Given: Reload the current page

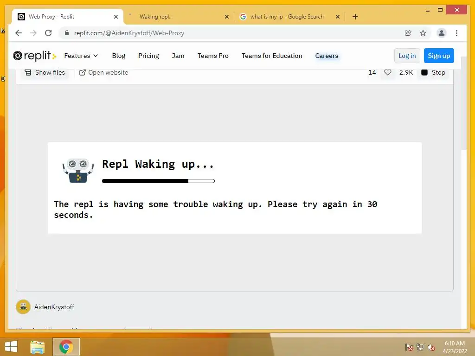Looking at the screenshot, I should click(48, 33).
